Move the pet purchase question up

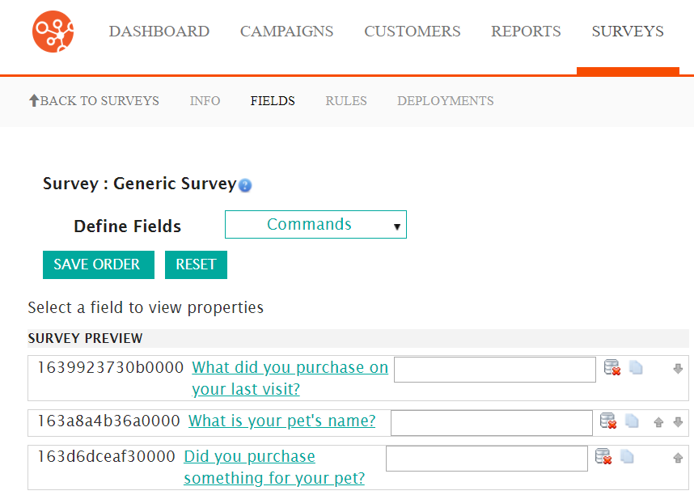678,457
